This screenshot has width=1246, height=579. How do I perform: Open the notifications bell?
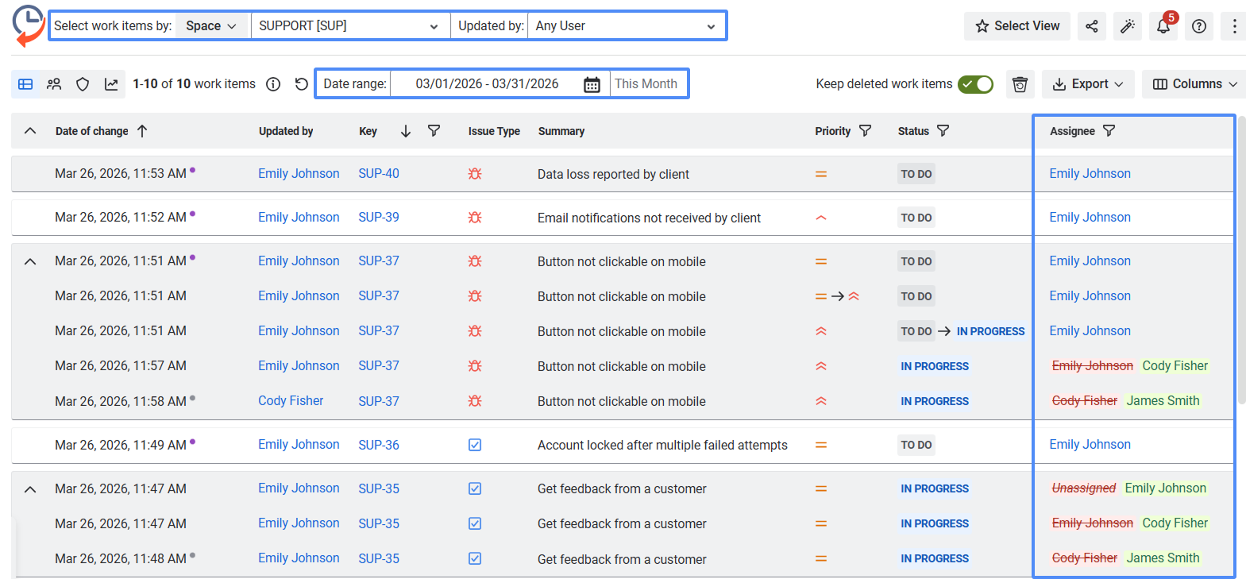click(x=1163, y=26)
